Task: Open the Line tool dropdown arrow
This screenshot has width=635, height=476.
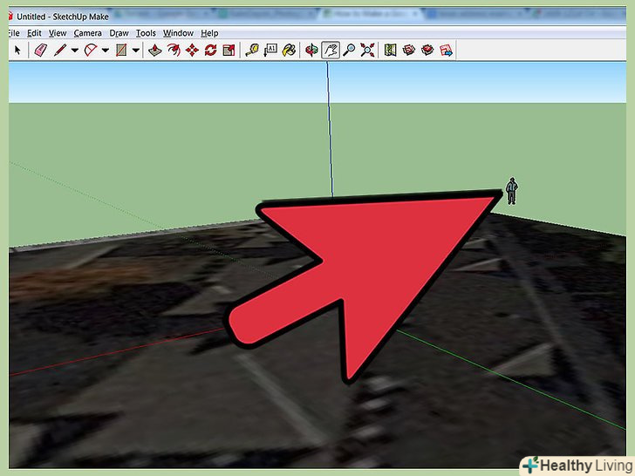Action: click(x=75, y=51)
